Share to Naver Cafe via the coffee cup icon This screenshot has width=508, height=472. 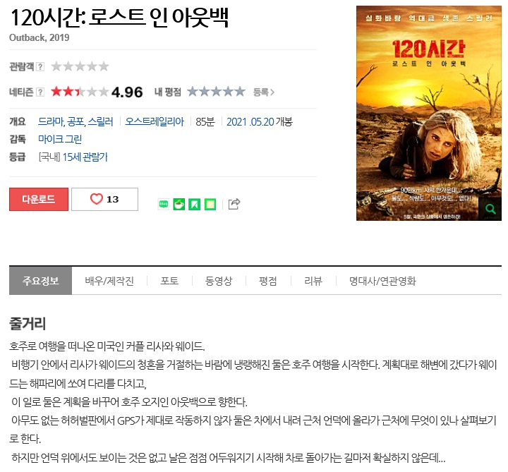tap(179, 205)
